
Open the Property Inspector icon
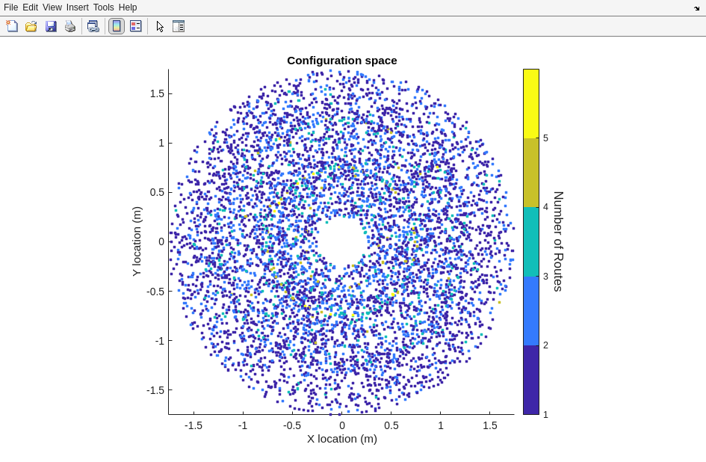(x=179, y=26)
